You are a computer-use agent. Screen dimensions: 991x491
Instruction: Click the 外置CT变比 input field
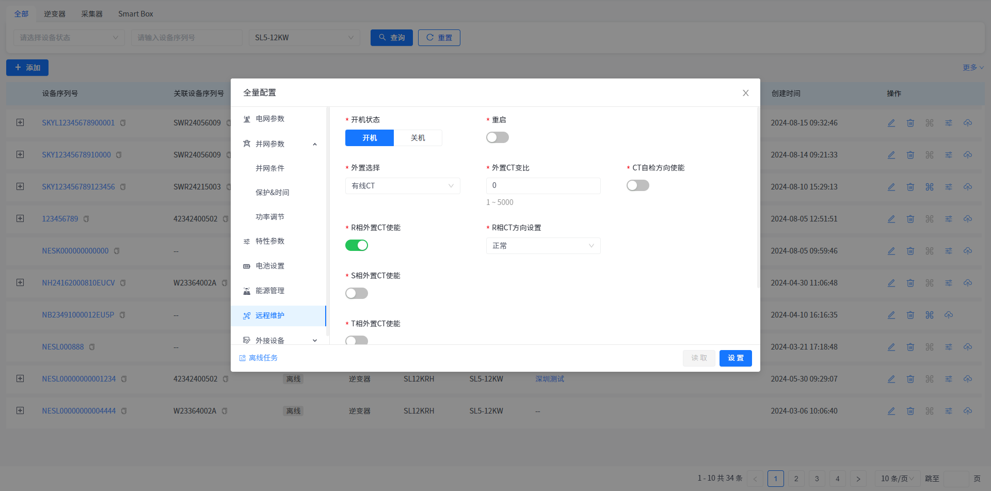pos(543,186)
